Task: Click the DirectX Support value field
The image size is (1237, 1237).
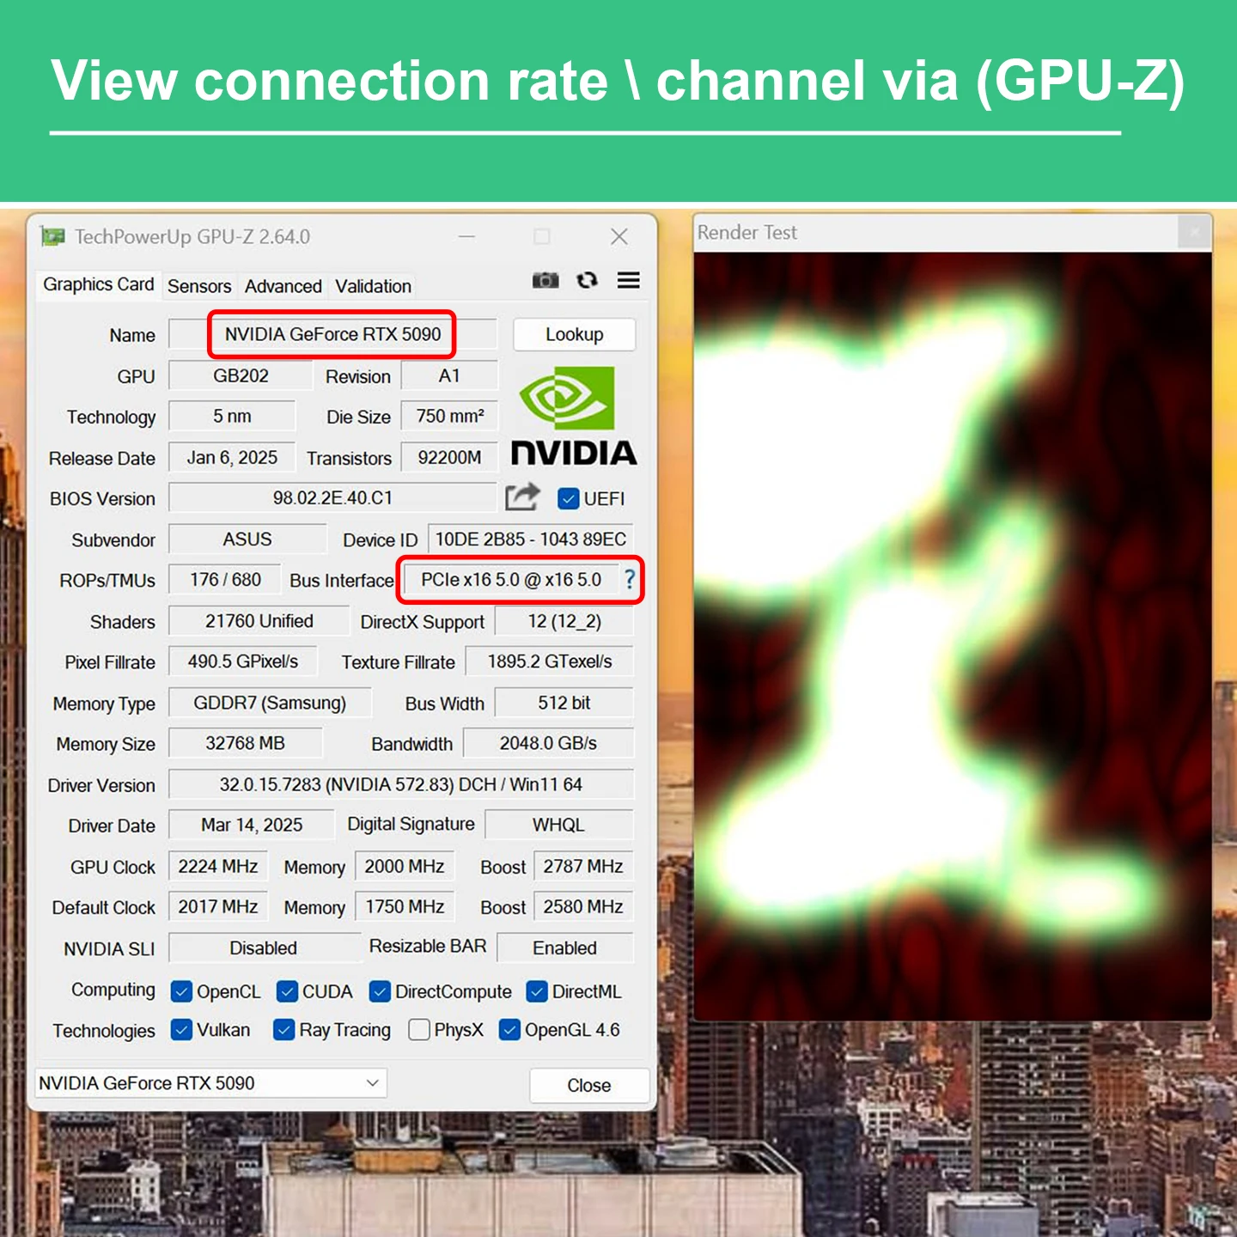Action: (x=564, y=620)
